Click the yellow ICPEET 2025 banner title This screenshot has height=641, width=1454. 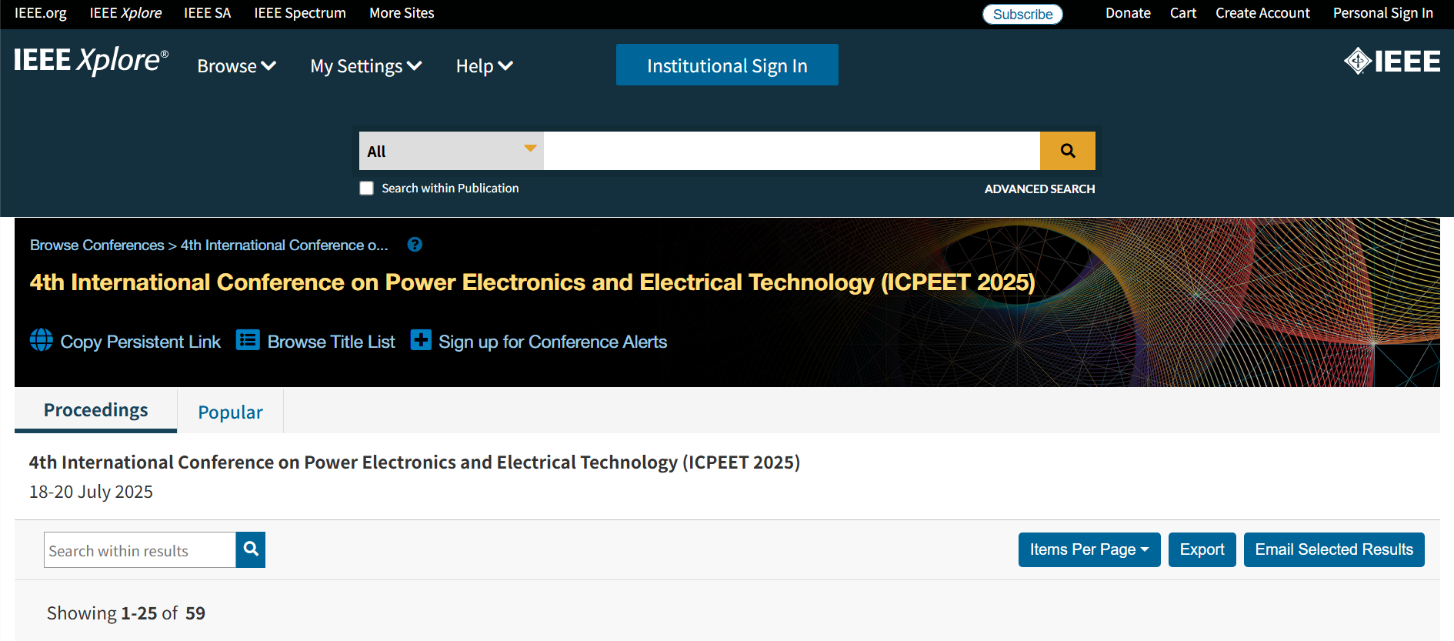(532, 282)
